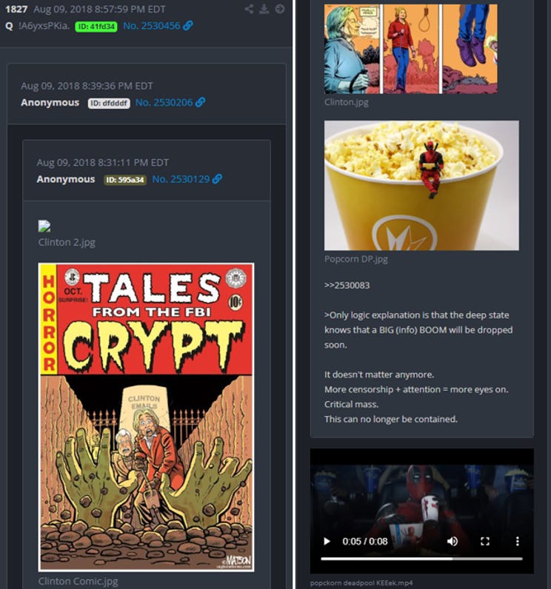Click 'More censorship + attention = more eyes on.'
551x589 pixels.
pyautogui.click(x=416, y=389)
